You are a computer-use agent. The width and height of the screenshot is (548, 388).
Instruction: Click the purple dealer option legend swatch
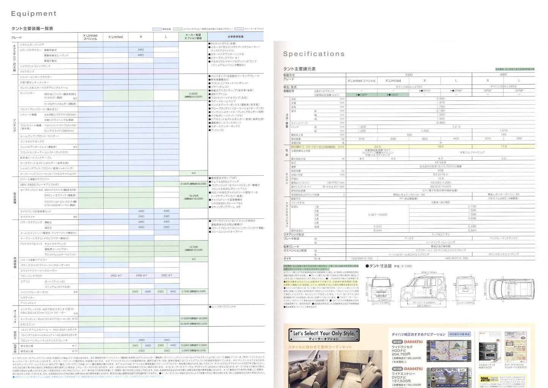coord(239,29)
